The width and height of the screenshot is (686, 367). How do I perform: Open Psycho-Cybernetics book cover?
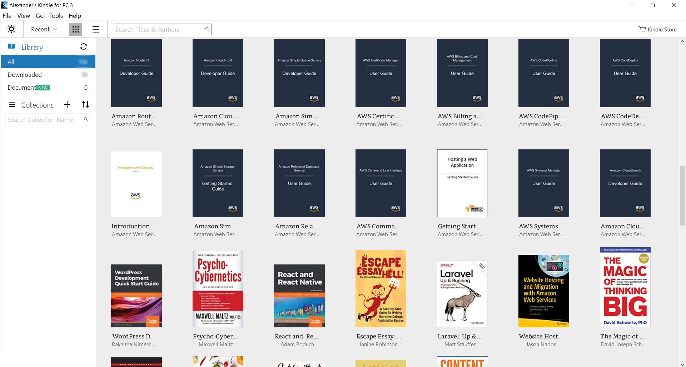point(218,289)
